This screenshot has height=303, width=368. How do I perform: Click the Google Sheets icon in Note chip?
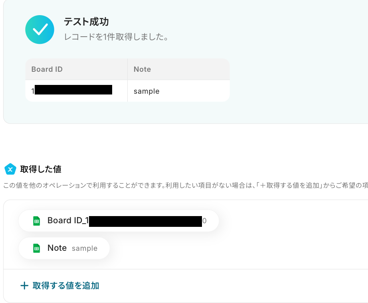(37, 248)
